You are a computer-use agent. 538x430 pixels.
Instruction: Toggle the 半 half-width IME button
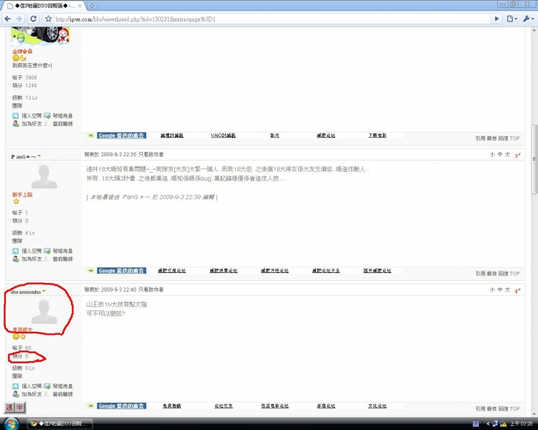point(20,408)
